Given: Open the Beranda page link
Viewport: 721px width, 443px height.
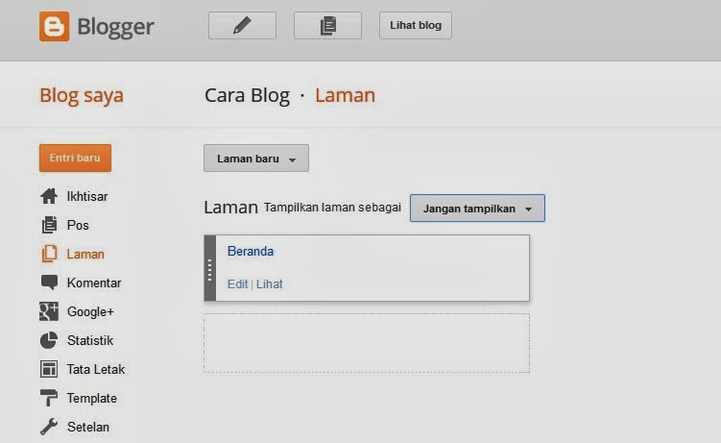Looking at the screenshot, I should [x=251, y=251].
